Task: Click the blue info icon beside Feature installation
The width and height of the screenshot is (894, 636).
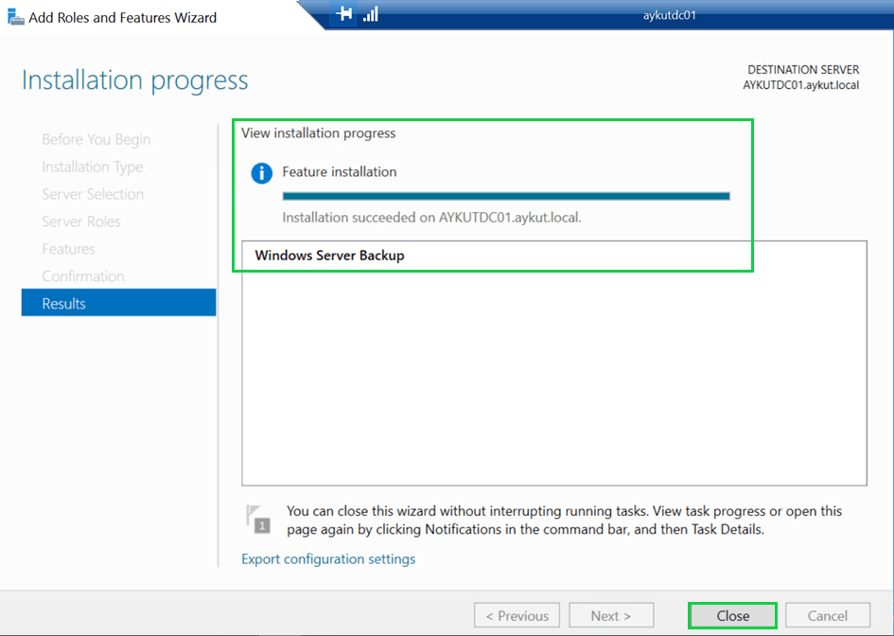Action: click(x=260, y=173)
